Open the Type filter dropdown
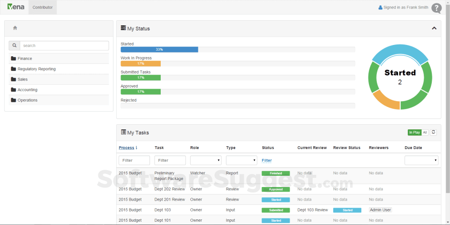Image resolution: width=450 pixels, height=225 pixels. [x=241, y=160]
